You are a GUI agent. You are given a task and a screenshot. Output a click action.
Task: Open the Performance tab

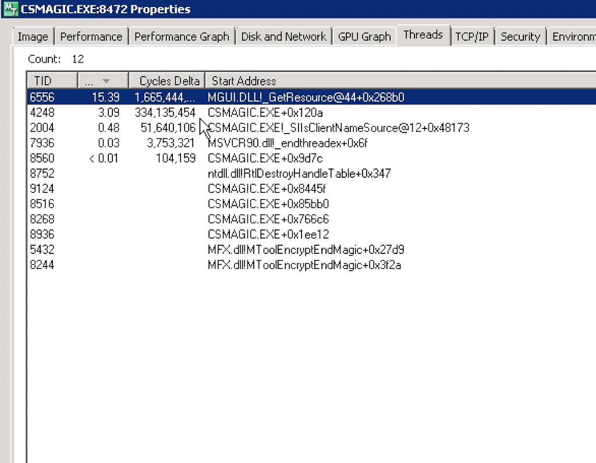point(91,37)
